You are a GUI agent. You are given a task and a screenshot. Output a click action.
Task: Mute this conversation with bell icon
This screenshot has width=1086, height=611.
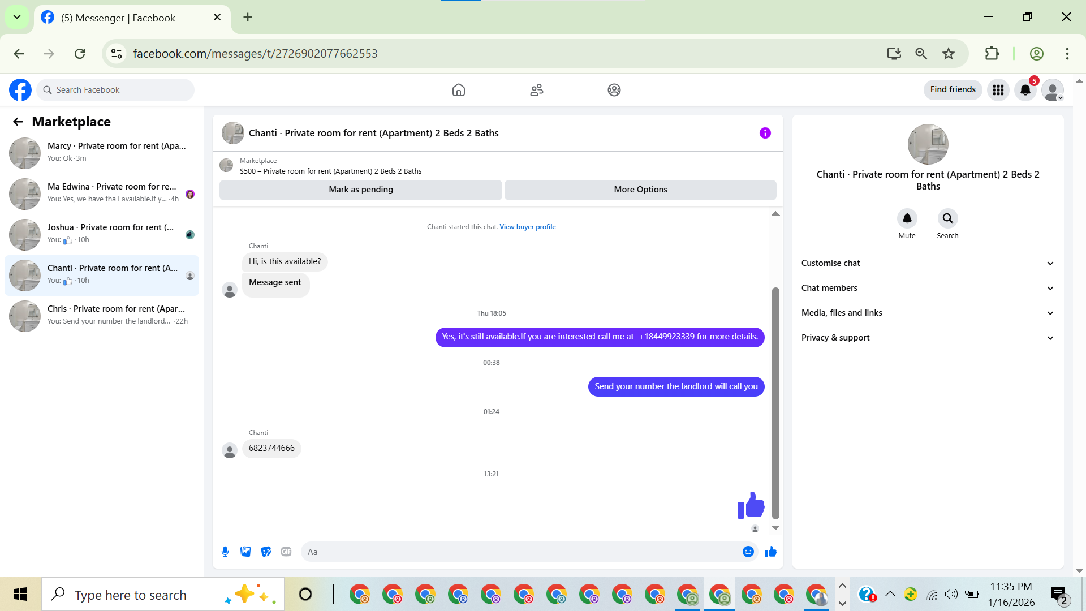pos(907,218)
